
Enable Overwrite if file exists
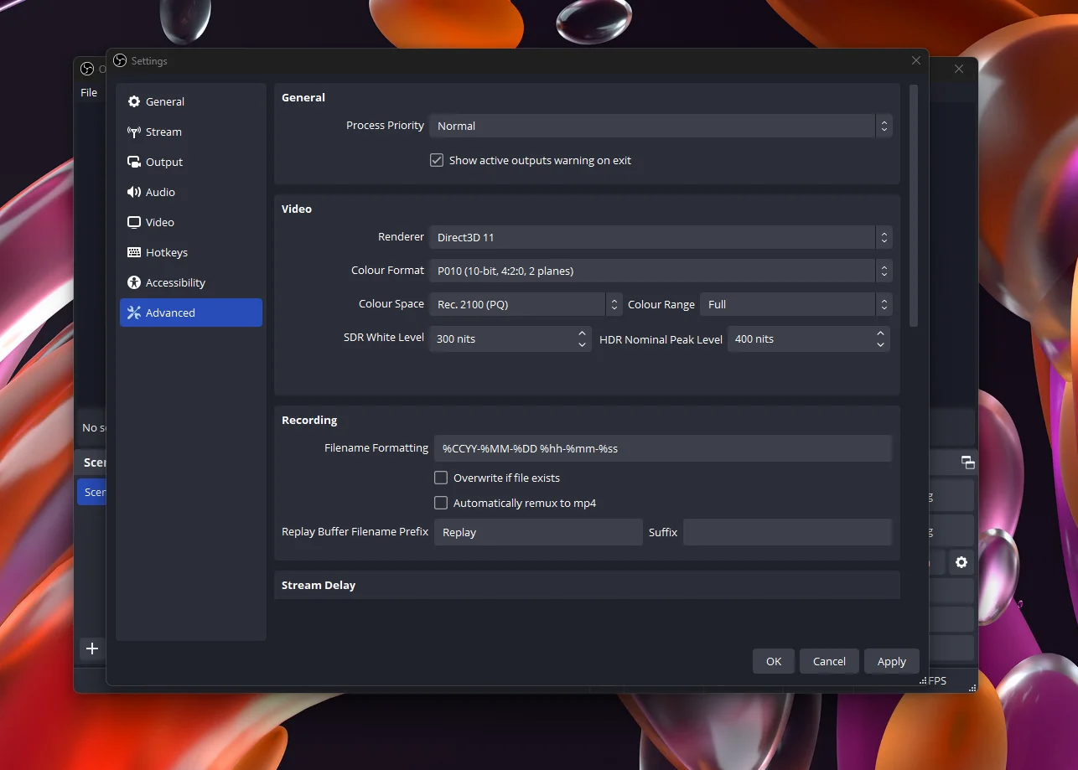[x=497, y=478]
